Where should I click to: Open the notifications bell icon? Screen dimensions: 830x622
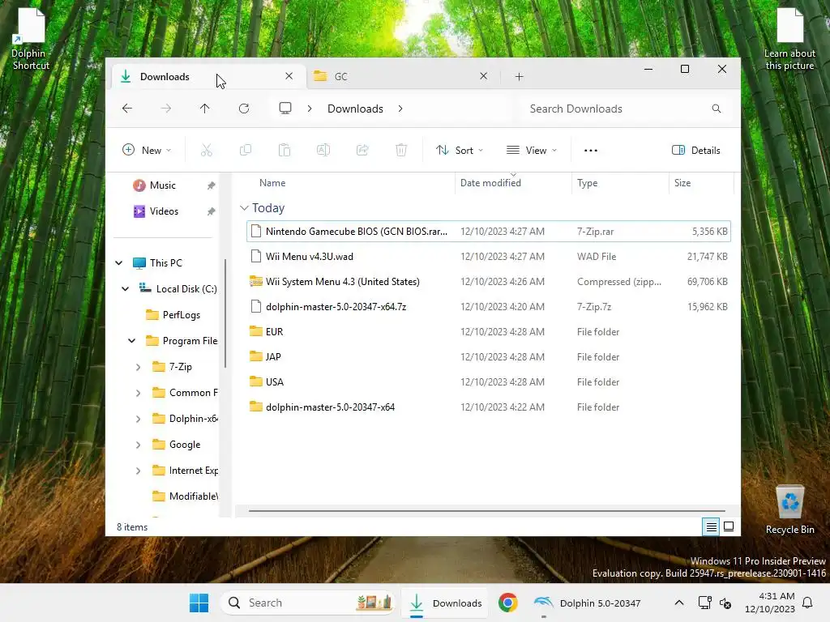[x=808, y=603]
